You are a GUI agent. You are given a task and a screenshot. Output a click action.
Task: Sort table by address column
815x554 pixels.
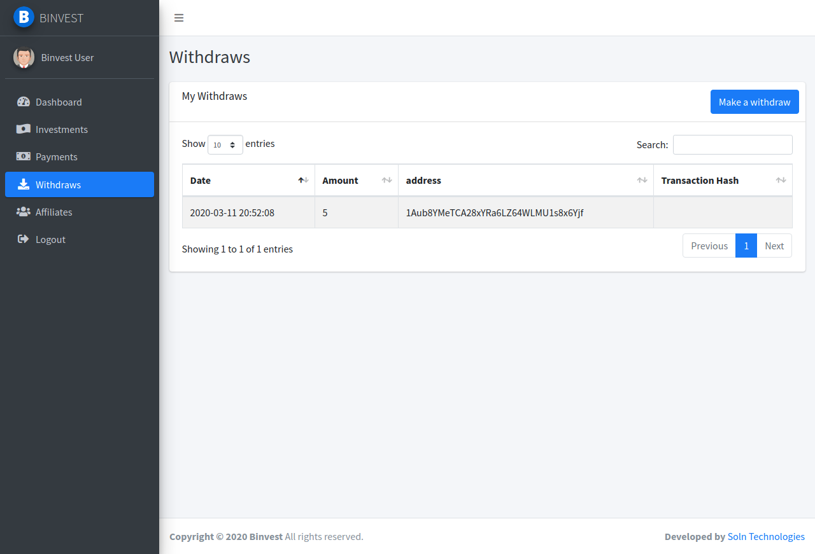pos(525,181)
